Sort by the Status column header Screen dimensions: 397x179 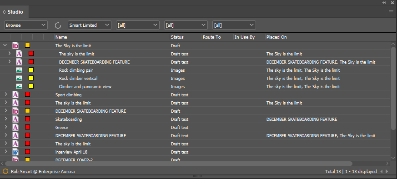[x=186, y=37]
